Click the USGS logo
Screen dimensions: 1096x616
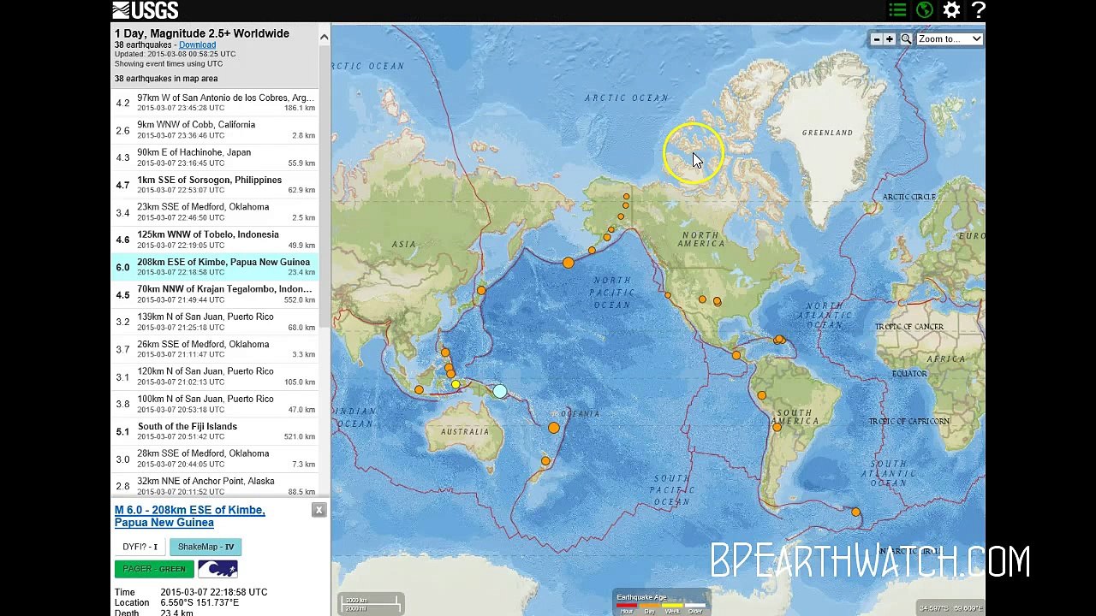coord(146,10)
